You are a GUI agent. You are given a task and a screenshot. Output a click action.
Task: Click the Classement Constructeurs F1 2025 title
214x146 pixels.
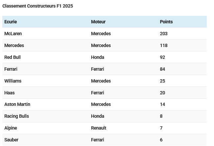coord(37,6)
